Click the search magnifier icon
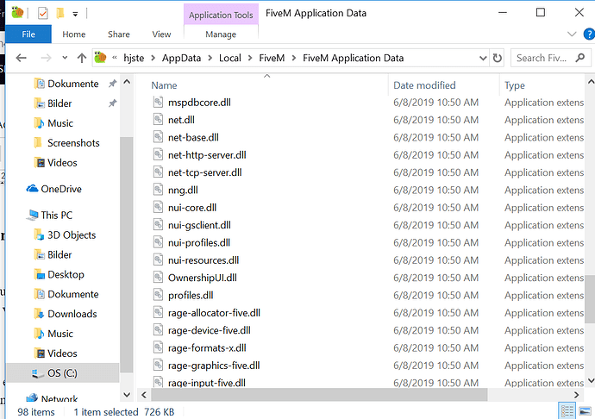Screen dimensions: 595x419 coord(580,58)
